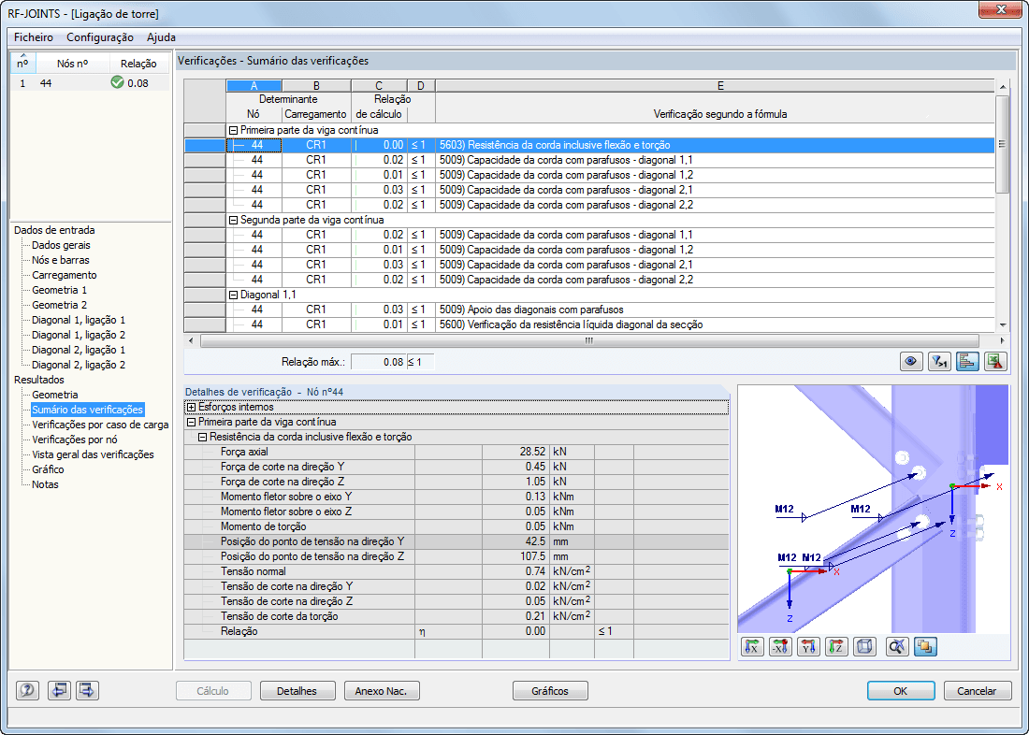Toggle the transparency overlay icon below the graphic

click(x=925, y=647)
